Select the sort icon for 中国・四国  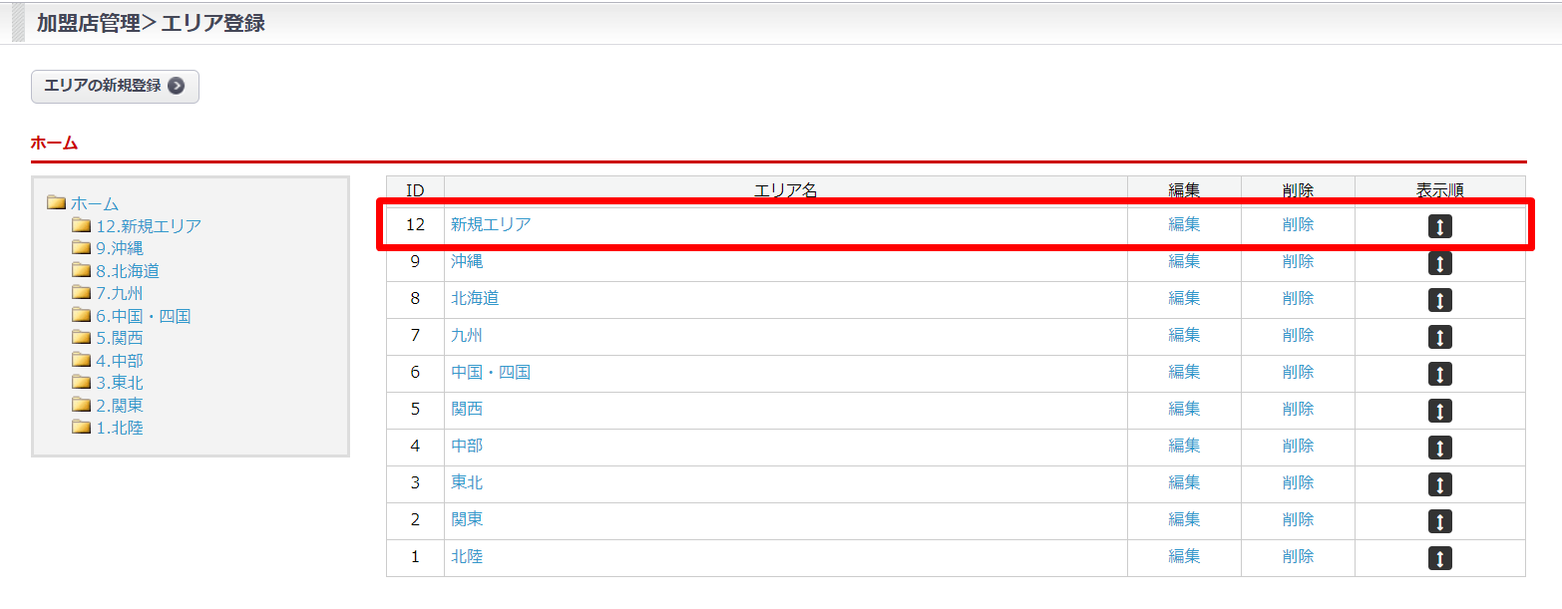[x=1439, y=374]
